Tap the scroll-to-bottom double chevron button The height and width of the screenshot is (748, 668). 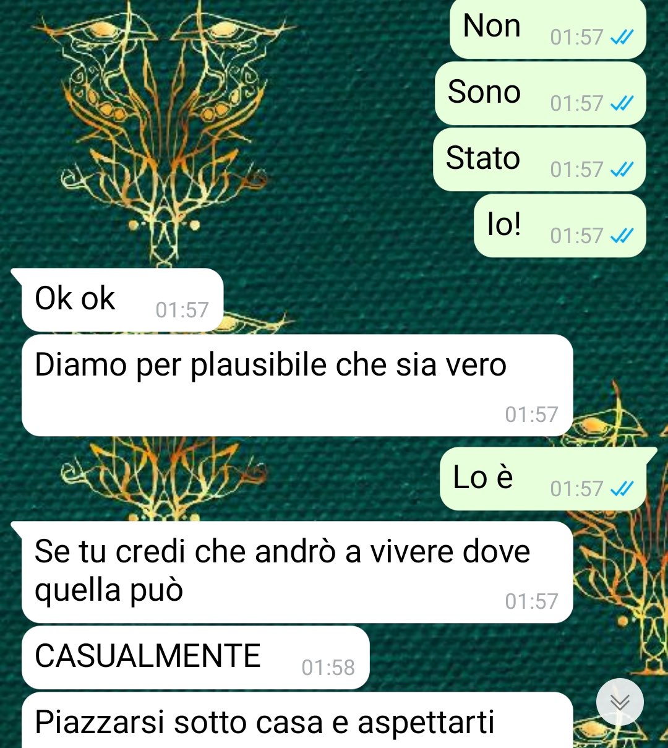[x=620, y=702]
